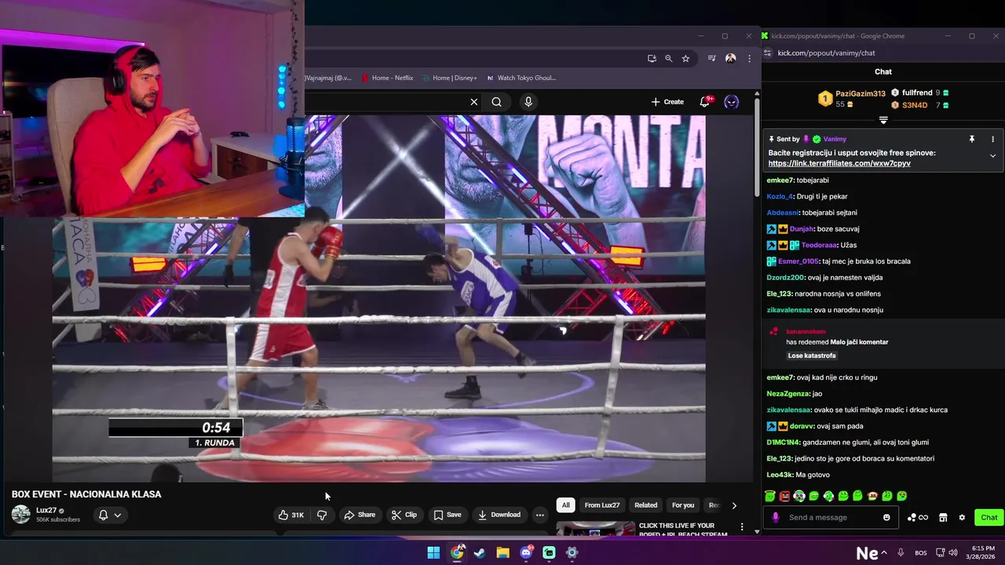Open the Lux27 channel name link
The width and height of the screenshot is (1005, 565).
[46, 510]
